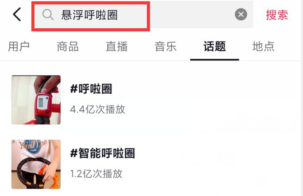This screenshot has height=196, width=303.
Task: Open the #呼啦圈 topic thumbnail
Action: pos(36,100)
